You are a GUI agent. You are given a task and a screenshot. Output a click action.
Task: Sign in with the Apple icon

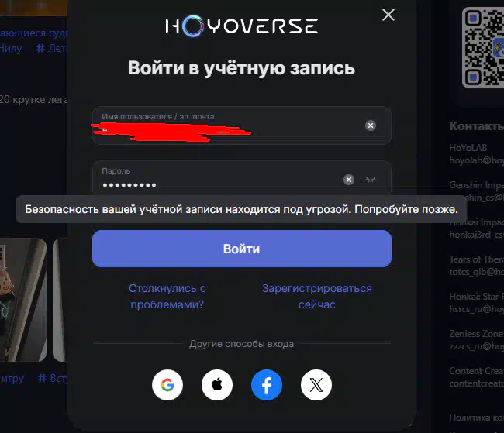[x=217, y=384]
